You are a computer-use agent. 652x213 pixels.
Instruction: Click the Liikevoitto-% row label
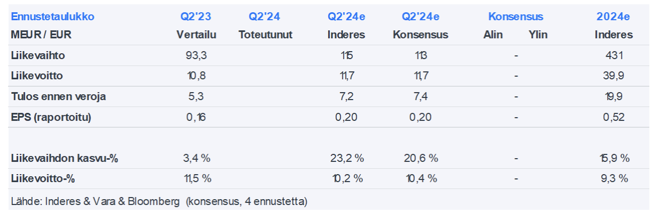[42, 178]
